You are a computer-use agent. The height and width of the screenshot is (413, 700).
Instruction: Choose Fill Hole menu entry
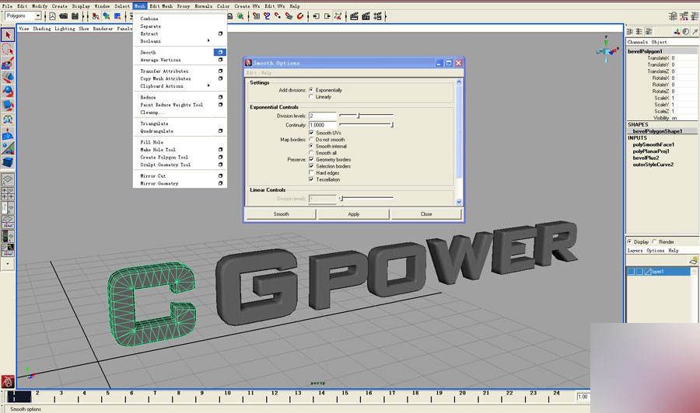tap(152, 142)
